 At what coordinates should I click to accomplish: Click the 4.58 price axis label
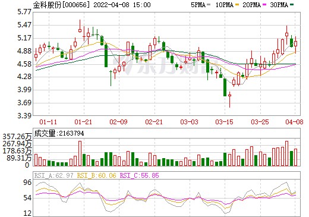coord(24,64)
